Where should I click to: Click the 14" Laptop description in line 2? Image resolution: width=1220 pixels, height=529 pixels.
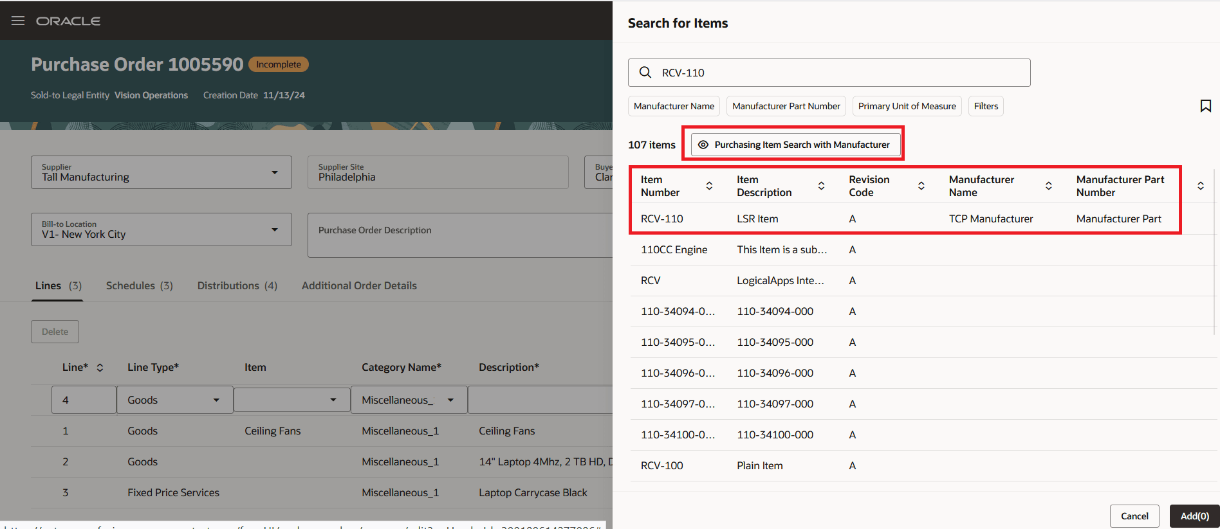pyautogui.click(x=546, y=462)
